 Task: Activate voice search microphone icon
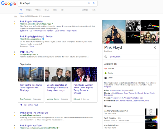pyautogui.click(x=89, y=3)
